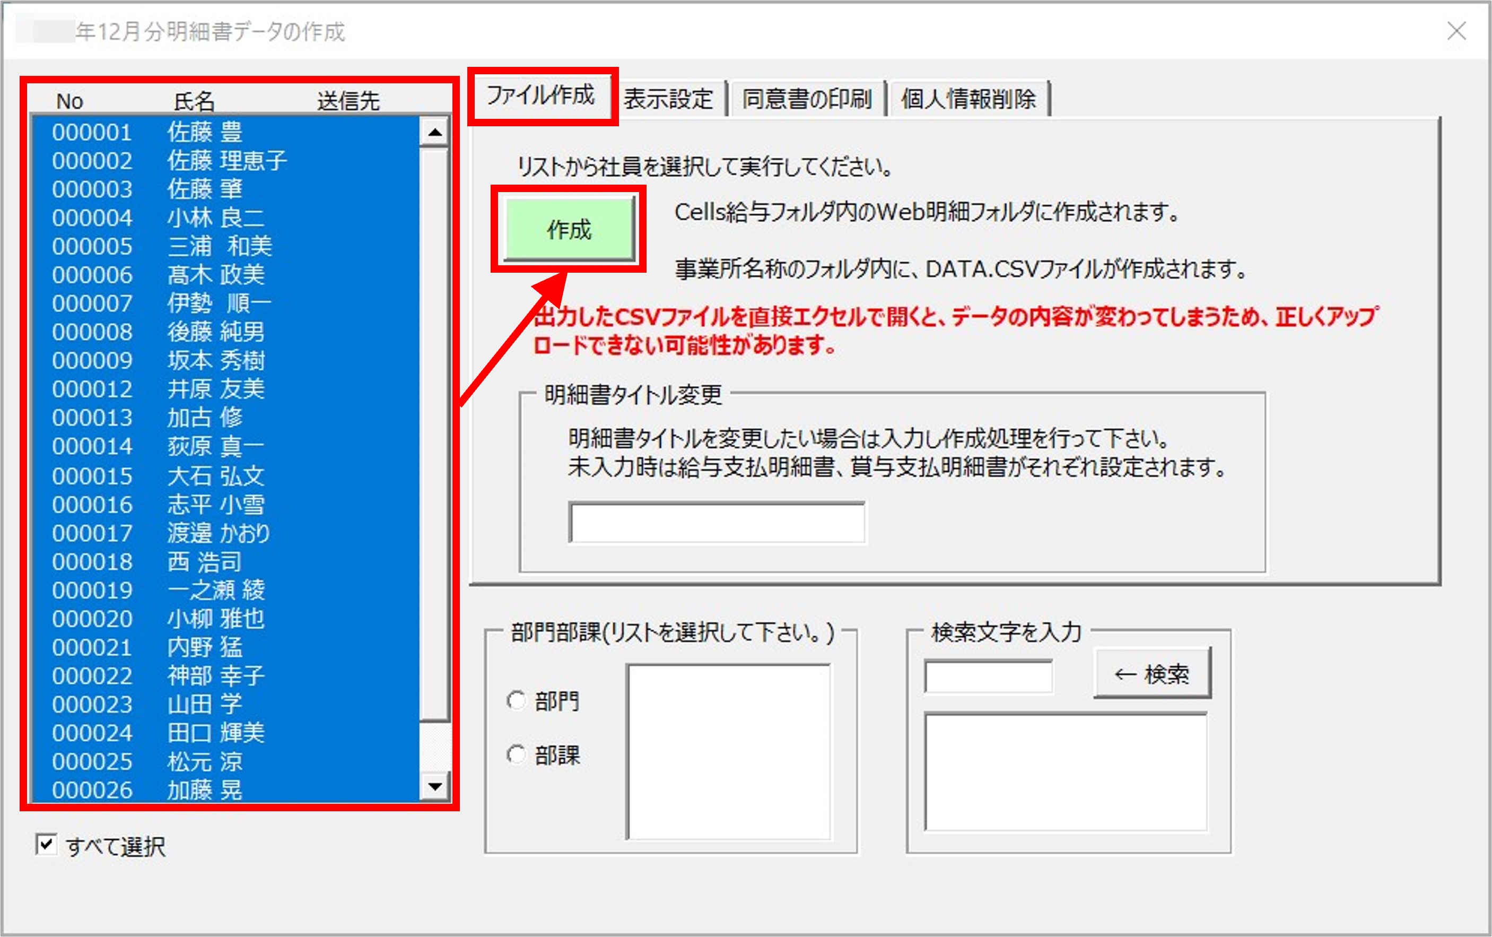Select the 部門 radio option
Image resolution: width=1492 pixels, height=937 pixels.
(516, 700)
